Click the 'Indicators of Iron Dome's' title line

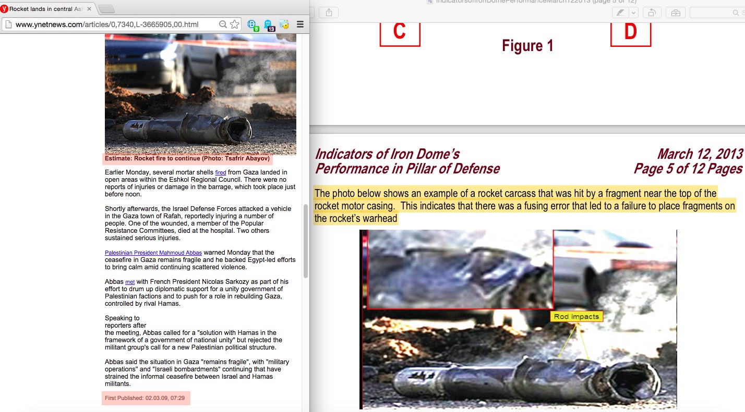click(387, 154)
